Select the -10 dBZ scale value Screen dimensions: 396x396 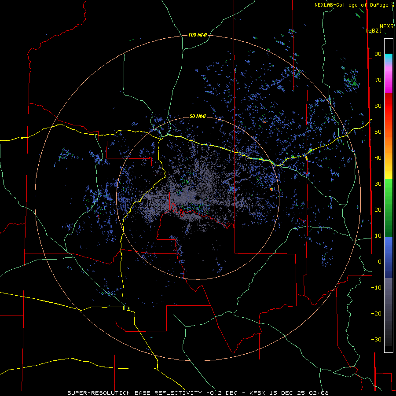coord(376,288)
